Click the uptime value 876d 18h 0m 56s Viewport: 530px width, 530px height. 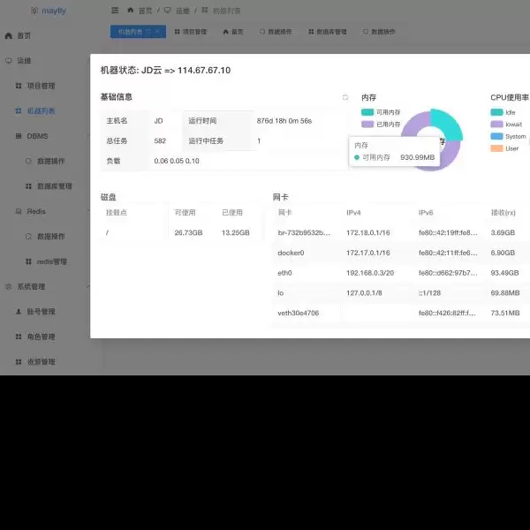pos(284,121)
